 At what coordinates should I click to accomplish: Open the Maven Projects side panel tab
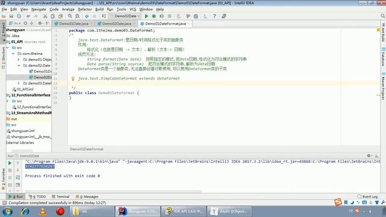tap(384, 86)
